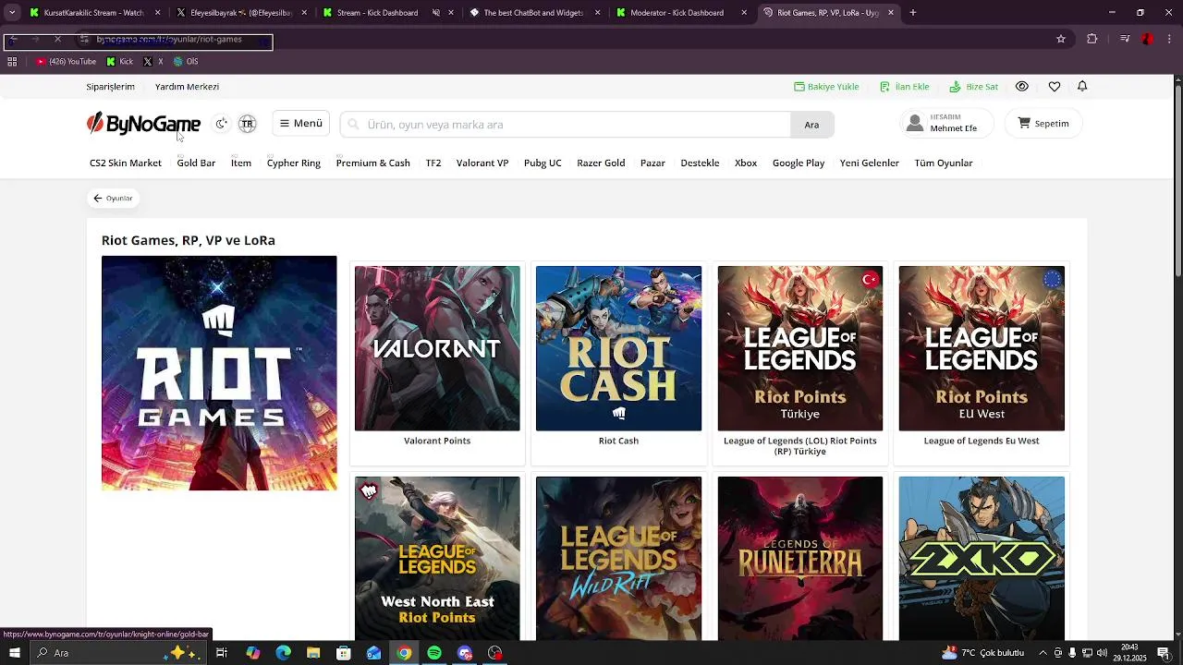Open the Valorant Points product card

(x=437, y=362)
